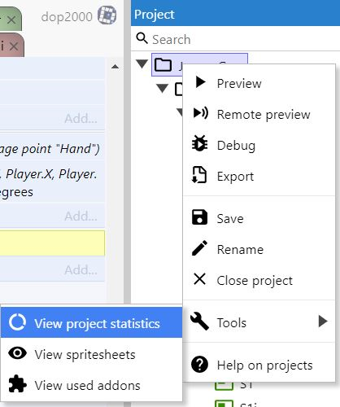Click the Tools wrench icon
This screenshot has width=340, height=407.
[x=199, y=322]
